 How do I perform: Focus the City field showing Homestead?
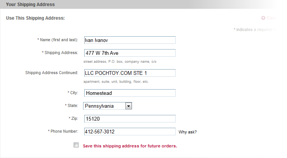[x=129, y=93]
